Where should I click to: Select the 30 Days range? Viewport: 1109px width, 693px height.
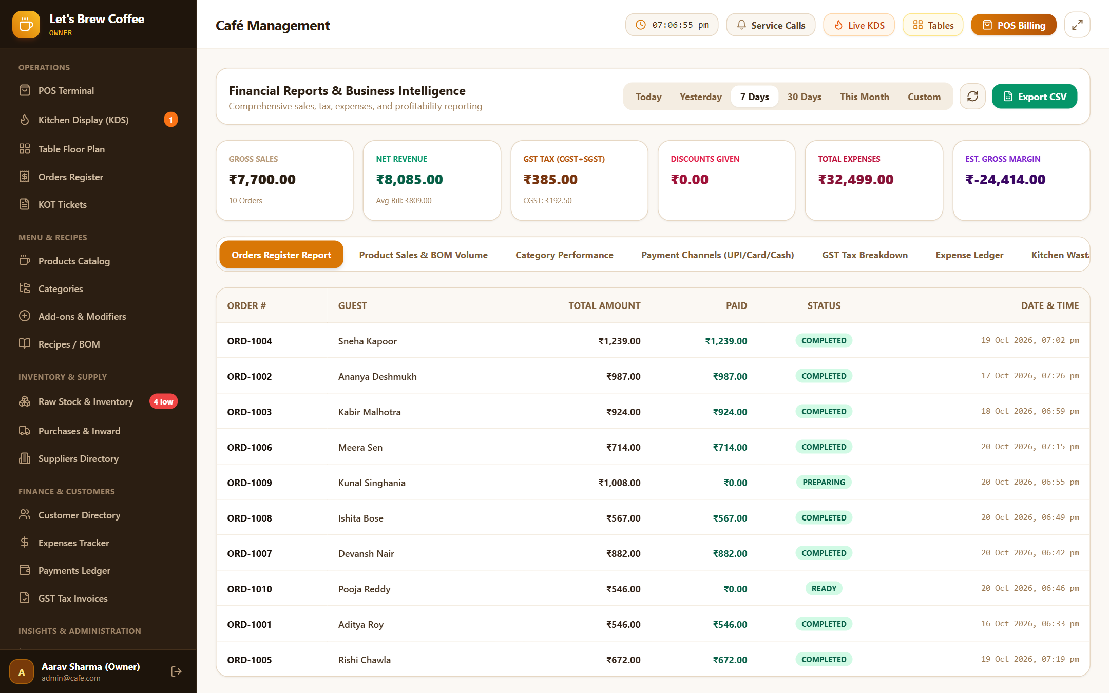tap(804, 97)
